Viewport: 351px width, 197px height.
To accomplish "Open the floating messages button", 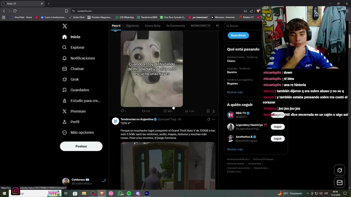I will [x=339, y=182].
